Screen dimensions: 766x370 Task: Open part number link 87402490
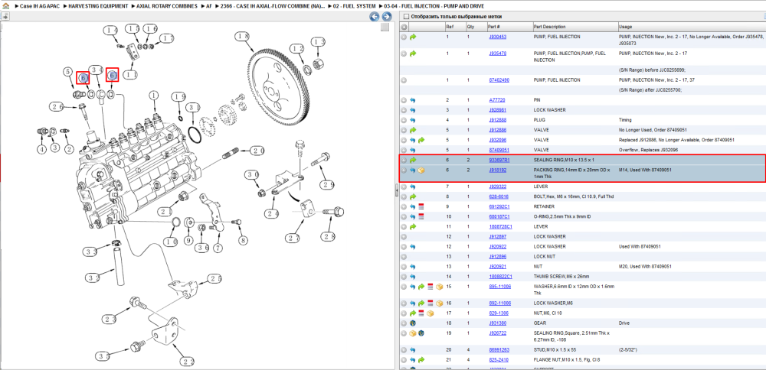pos(499,80)
